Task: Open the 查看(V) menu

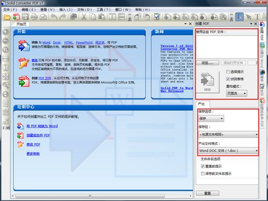Action: 47,10
